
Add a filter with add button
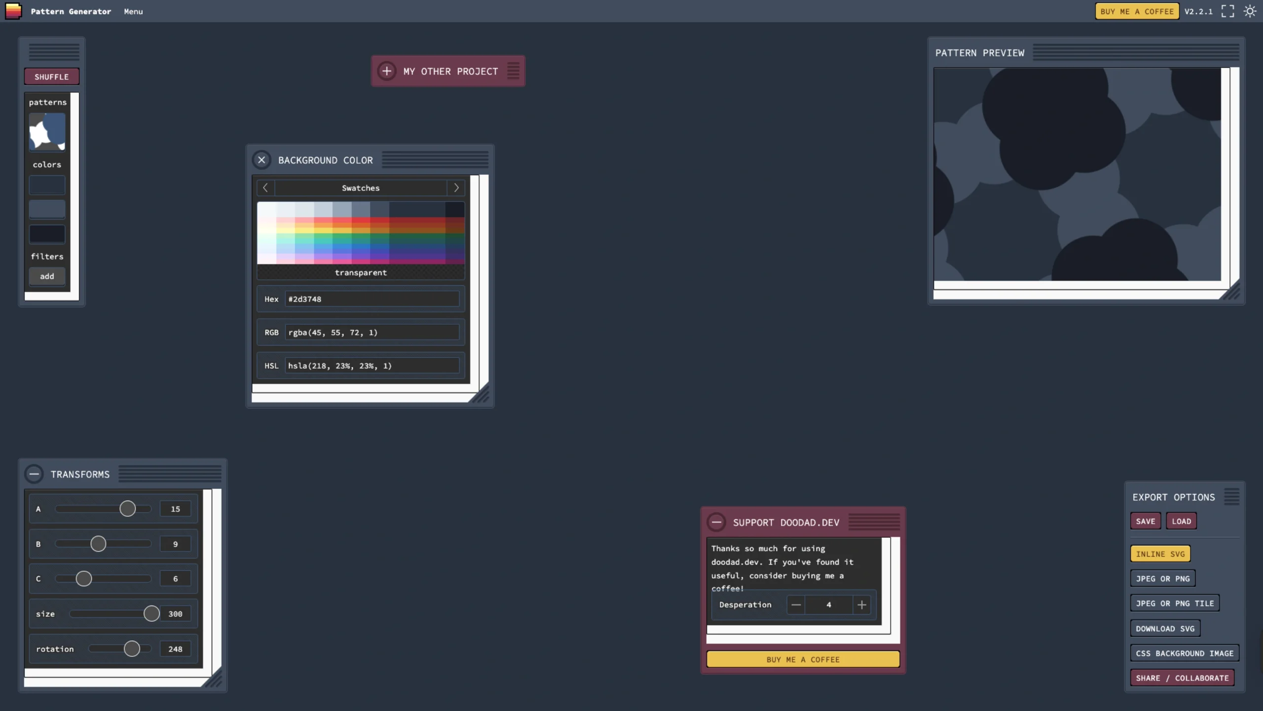pos(47,276)
